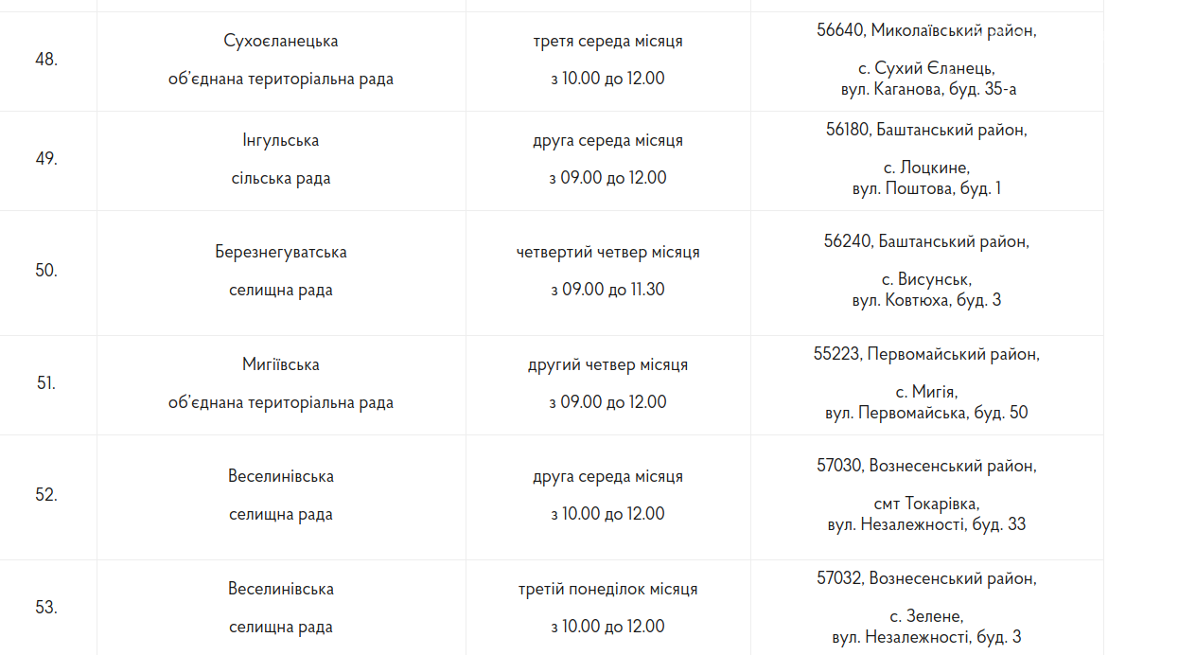The width and height of the screenshot is (1196, 655).
Task: Select row number 51. cell
Action: [x=46, y=383]
